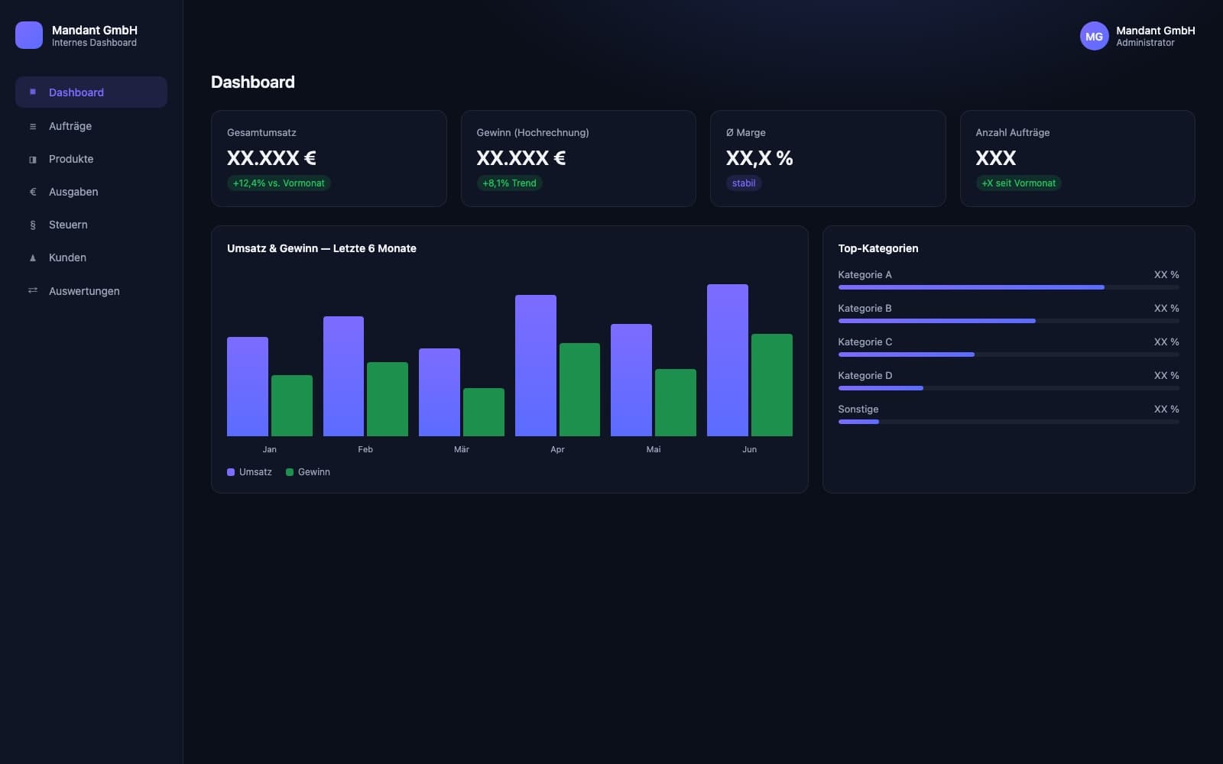
Task: Click the Gesamtumsatz card title
Action: [x=261, y=132]
